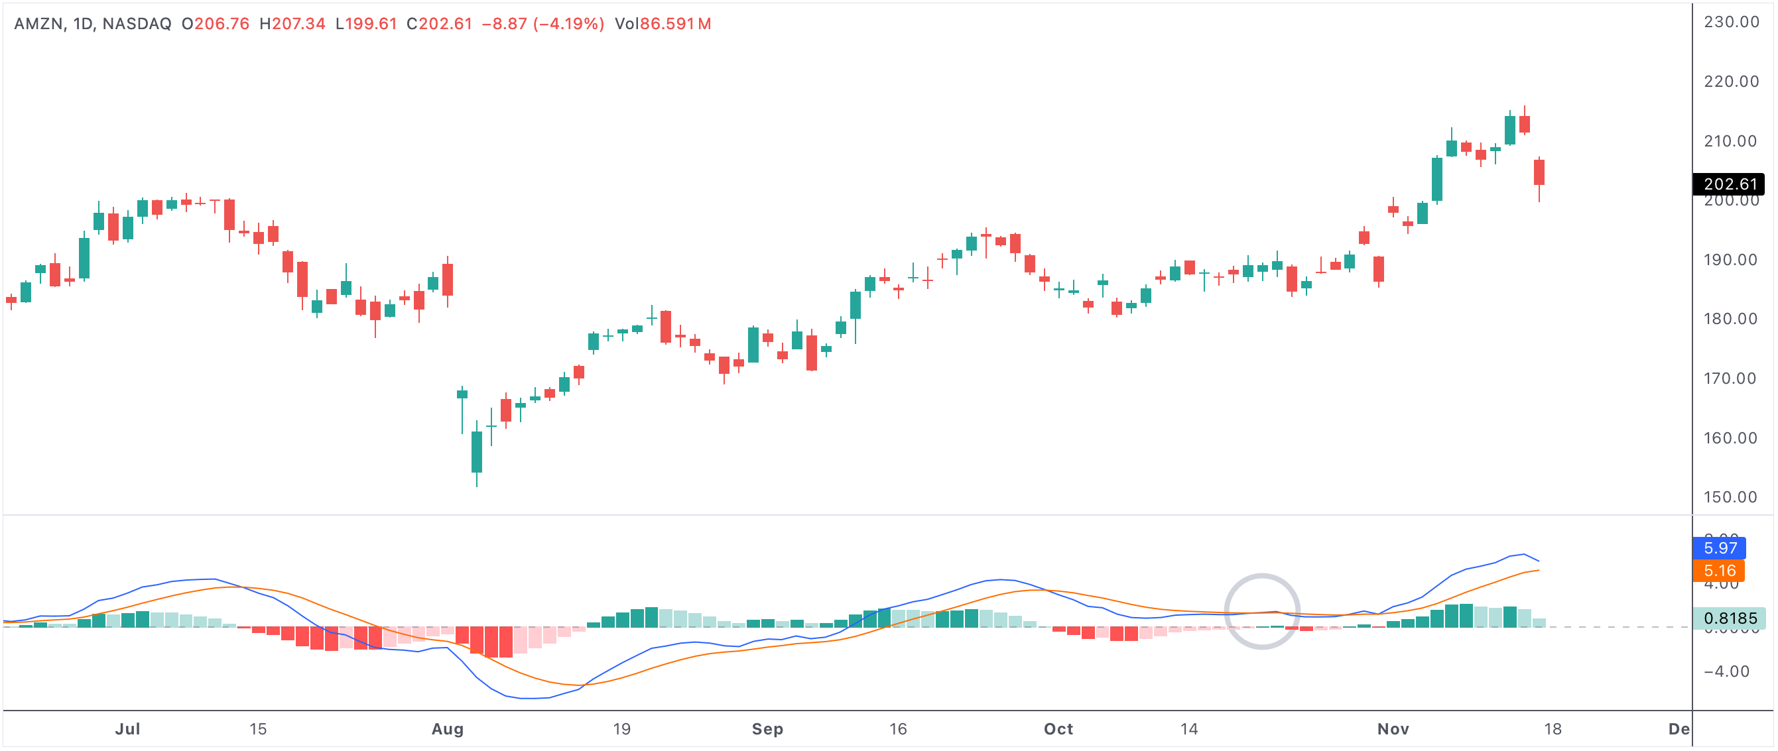
Task: Click the close value C202.61
Action: [439, 24]
